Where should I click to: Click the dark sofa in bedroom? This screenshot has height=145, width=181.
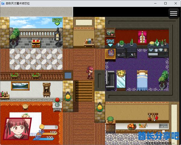coord(110,80)
